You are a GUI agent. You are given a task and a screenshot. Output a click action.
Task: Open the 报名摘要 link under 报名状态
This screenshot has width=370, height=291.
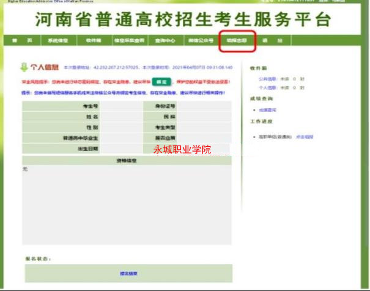(128, 273)
